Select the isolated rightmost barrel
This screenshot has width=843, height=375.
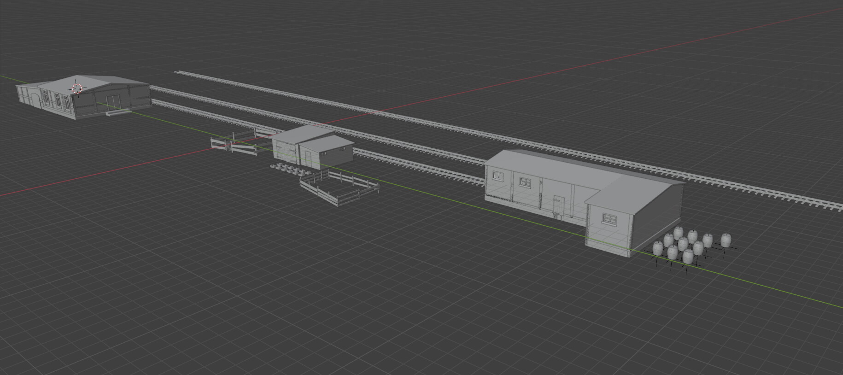[726, 240]
